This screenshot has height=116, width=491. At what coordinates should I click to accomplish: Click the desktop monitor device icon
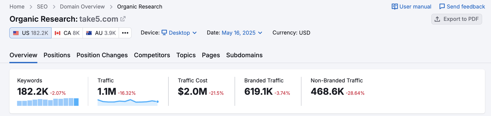[164, 32]
